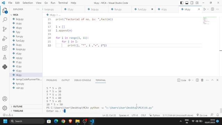Open Customize Layout button
222x125 pixels.
tap(197, 3)
